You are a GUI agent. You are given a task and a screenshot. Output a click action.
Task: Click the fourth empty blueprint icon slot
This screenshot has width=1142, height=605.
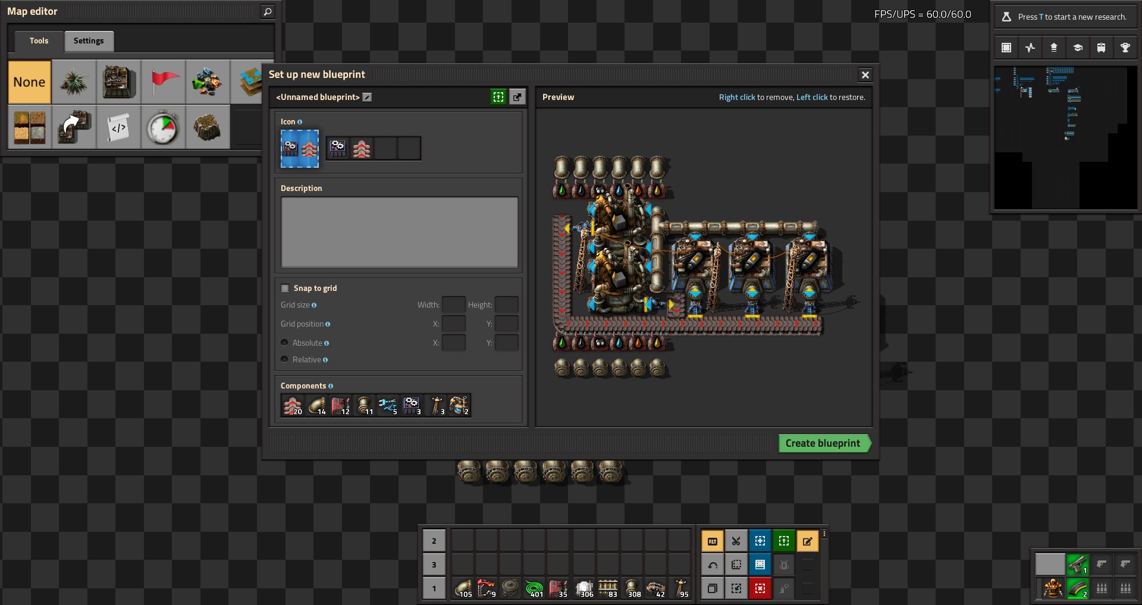409,149
